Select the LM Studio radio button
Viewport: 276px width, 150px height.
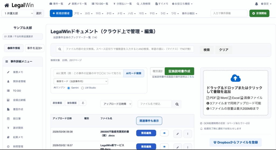[x=82, y=88]
